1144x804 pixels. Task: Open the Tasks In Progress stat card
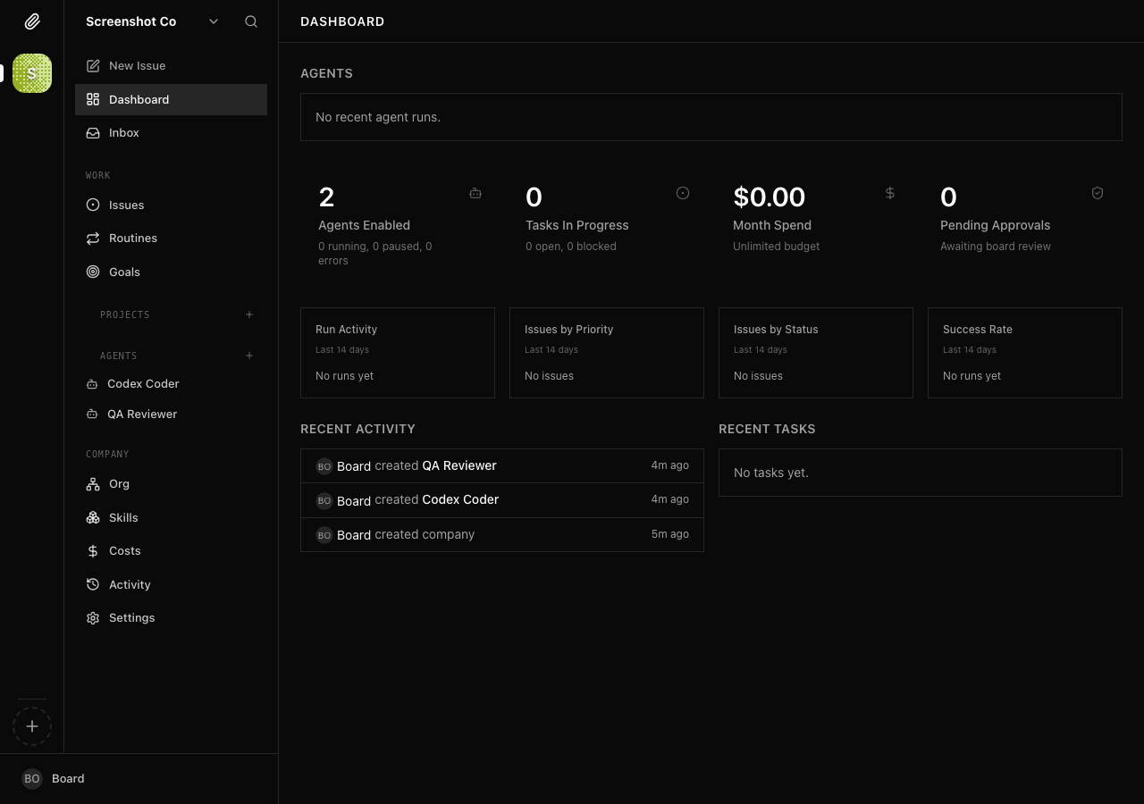(x=608, y=225)
